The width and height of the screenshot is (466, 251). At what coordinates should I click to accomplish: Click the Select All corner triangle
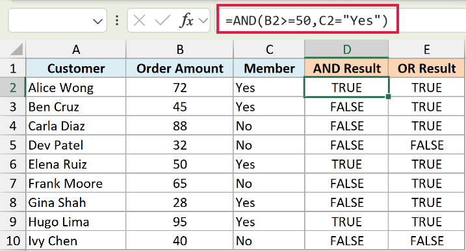16,49
